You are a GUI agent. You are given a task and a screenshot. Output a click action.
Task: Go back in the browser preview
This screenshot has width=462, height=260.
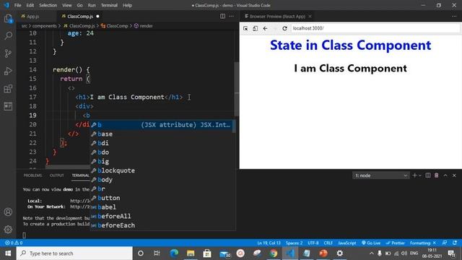pyautogui.click(x=265, y=28)
